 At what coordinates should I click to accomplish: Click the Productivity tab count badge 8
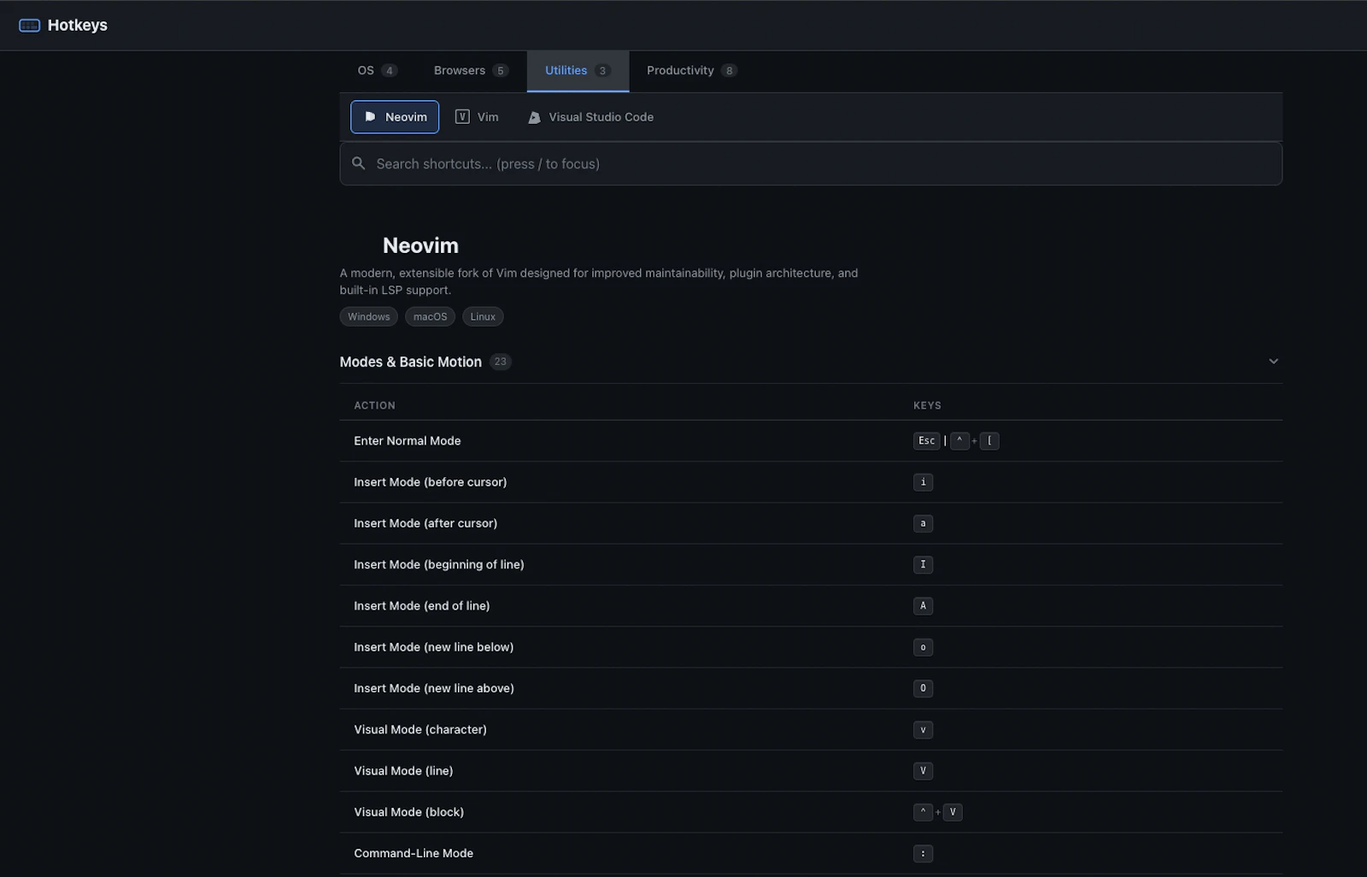click(729, 71)
